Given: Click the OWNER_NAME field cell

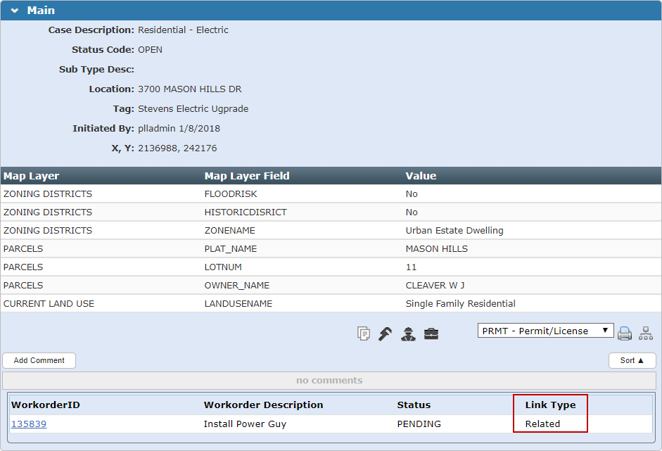Looking at the screenshot, I should [x=237, y=286].
